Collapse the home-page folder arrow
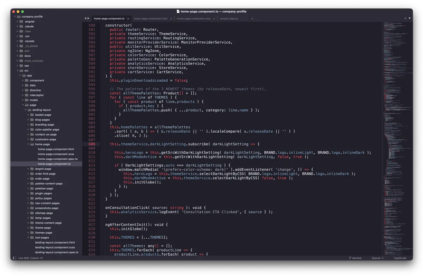The image size is (423, 277). [28, 144]
